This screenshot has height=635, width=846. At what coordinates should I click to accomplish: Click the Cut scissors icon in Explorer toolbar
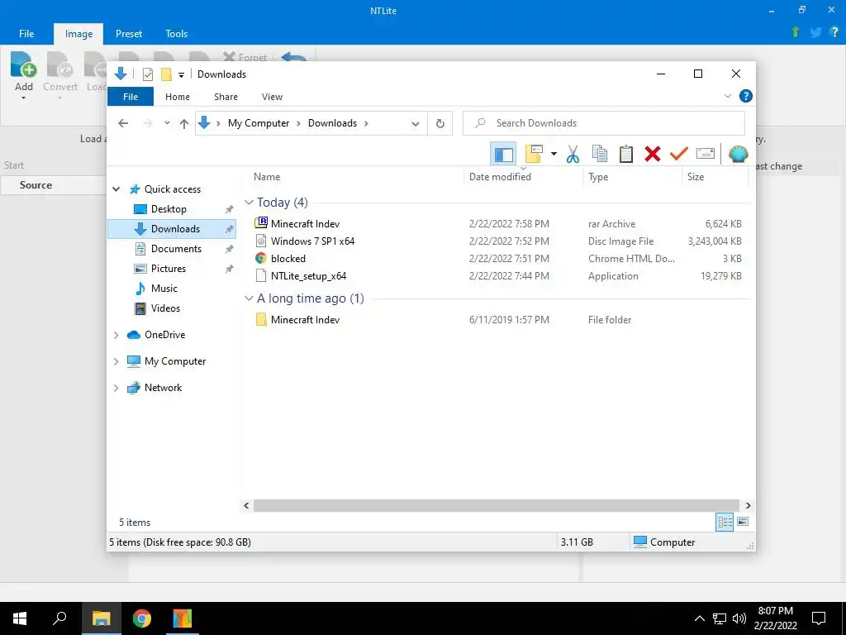[573, 154]
